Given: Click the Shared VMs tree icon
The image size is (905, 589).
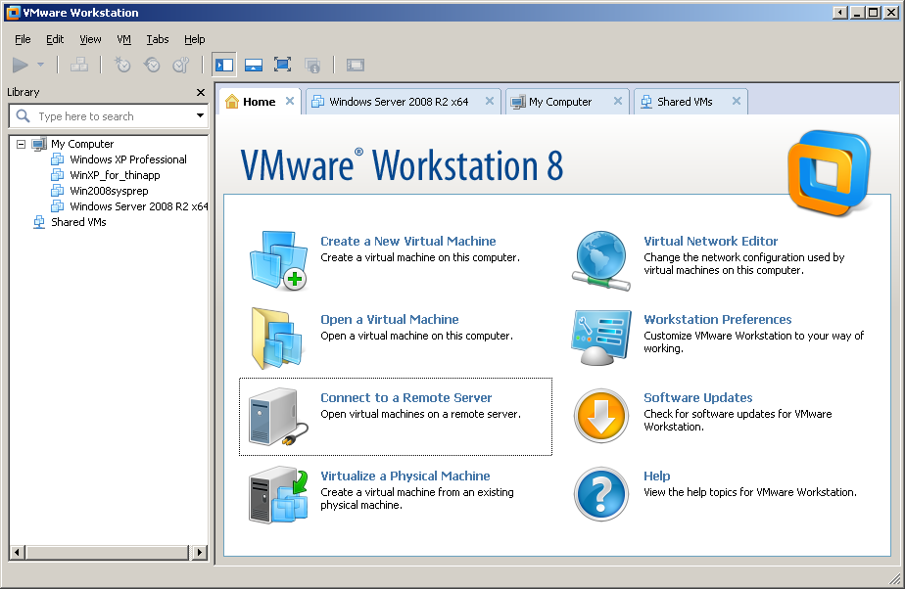Looking at the screenshot, I should pos(38,222).
